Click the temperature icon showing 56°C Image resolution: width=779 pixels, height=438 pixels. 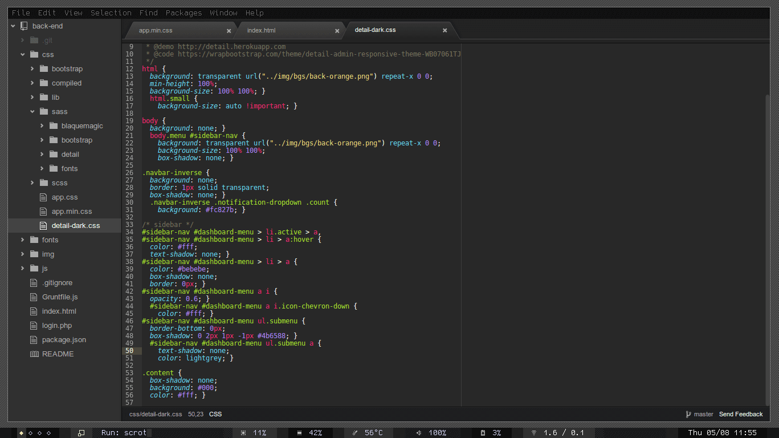coord(354,432)
